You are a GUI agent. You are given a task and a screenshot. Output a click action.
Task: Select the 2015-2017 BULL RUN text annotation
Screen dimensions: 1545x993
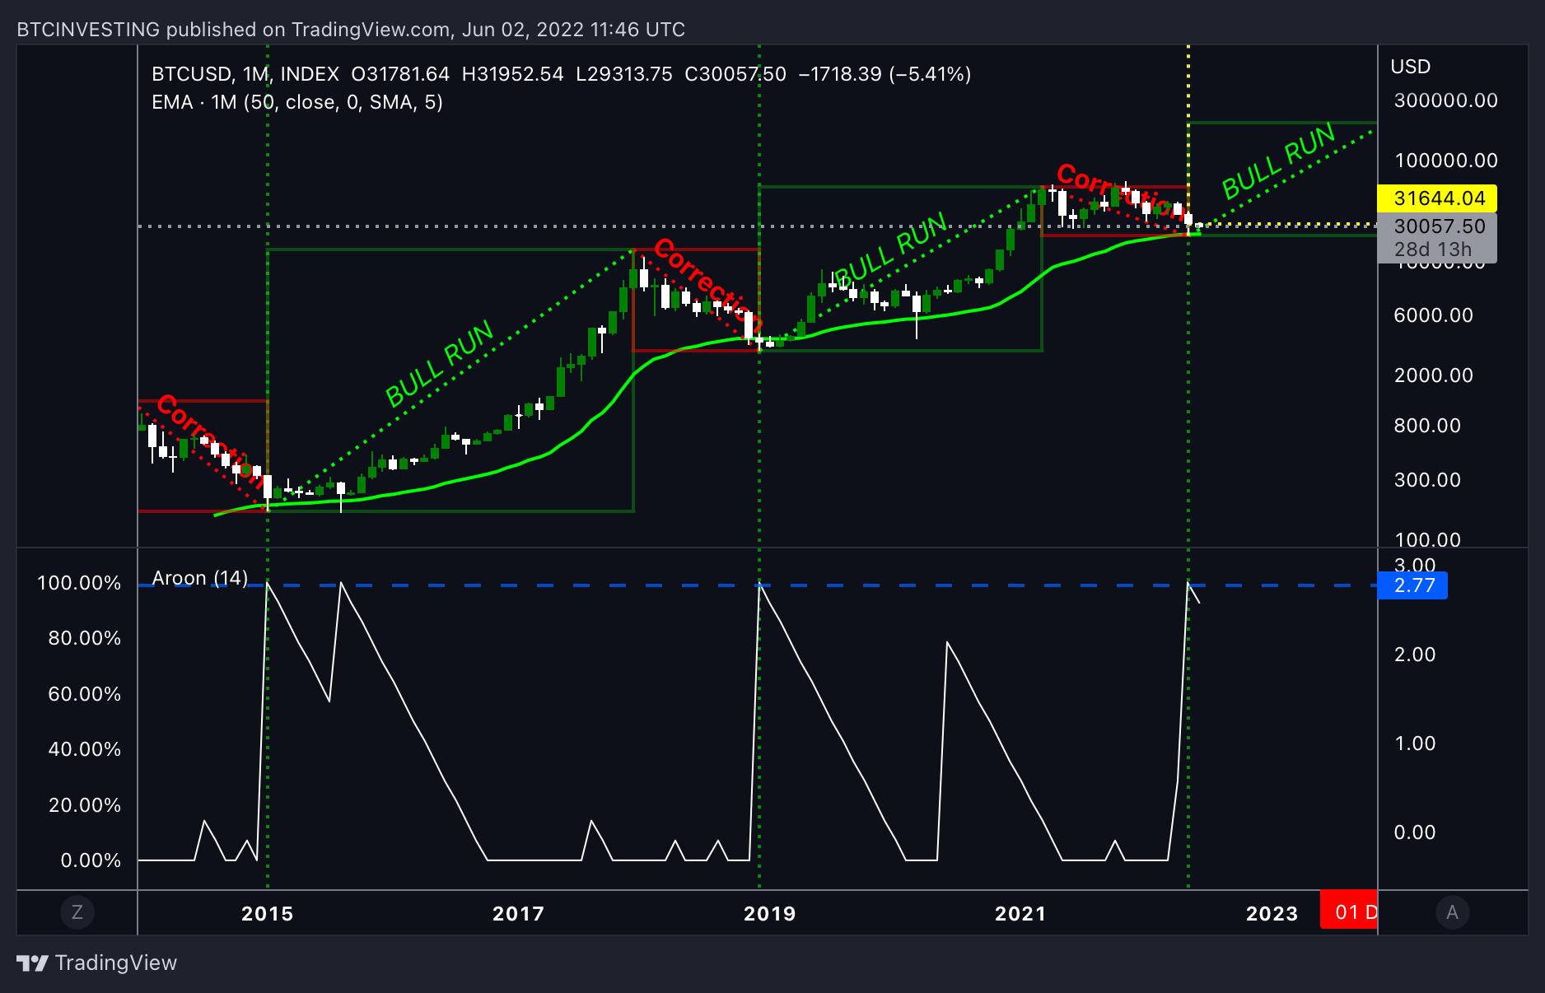coord(440,363)
